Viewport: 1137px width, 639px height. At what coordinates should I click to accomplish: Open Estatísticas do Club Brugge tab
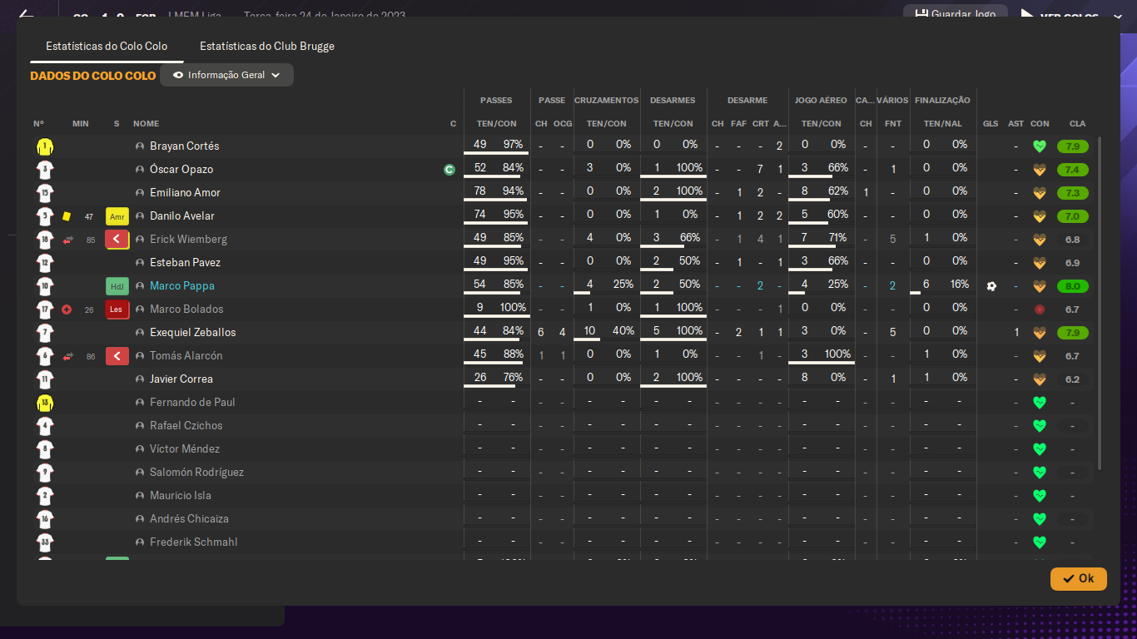tap(267, 47)
